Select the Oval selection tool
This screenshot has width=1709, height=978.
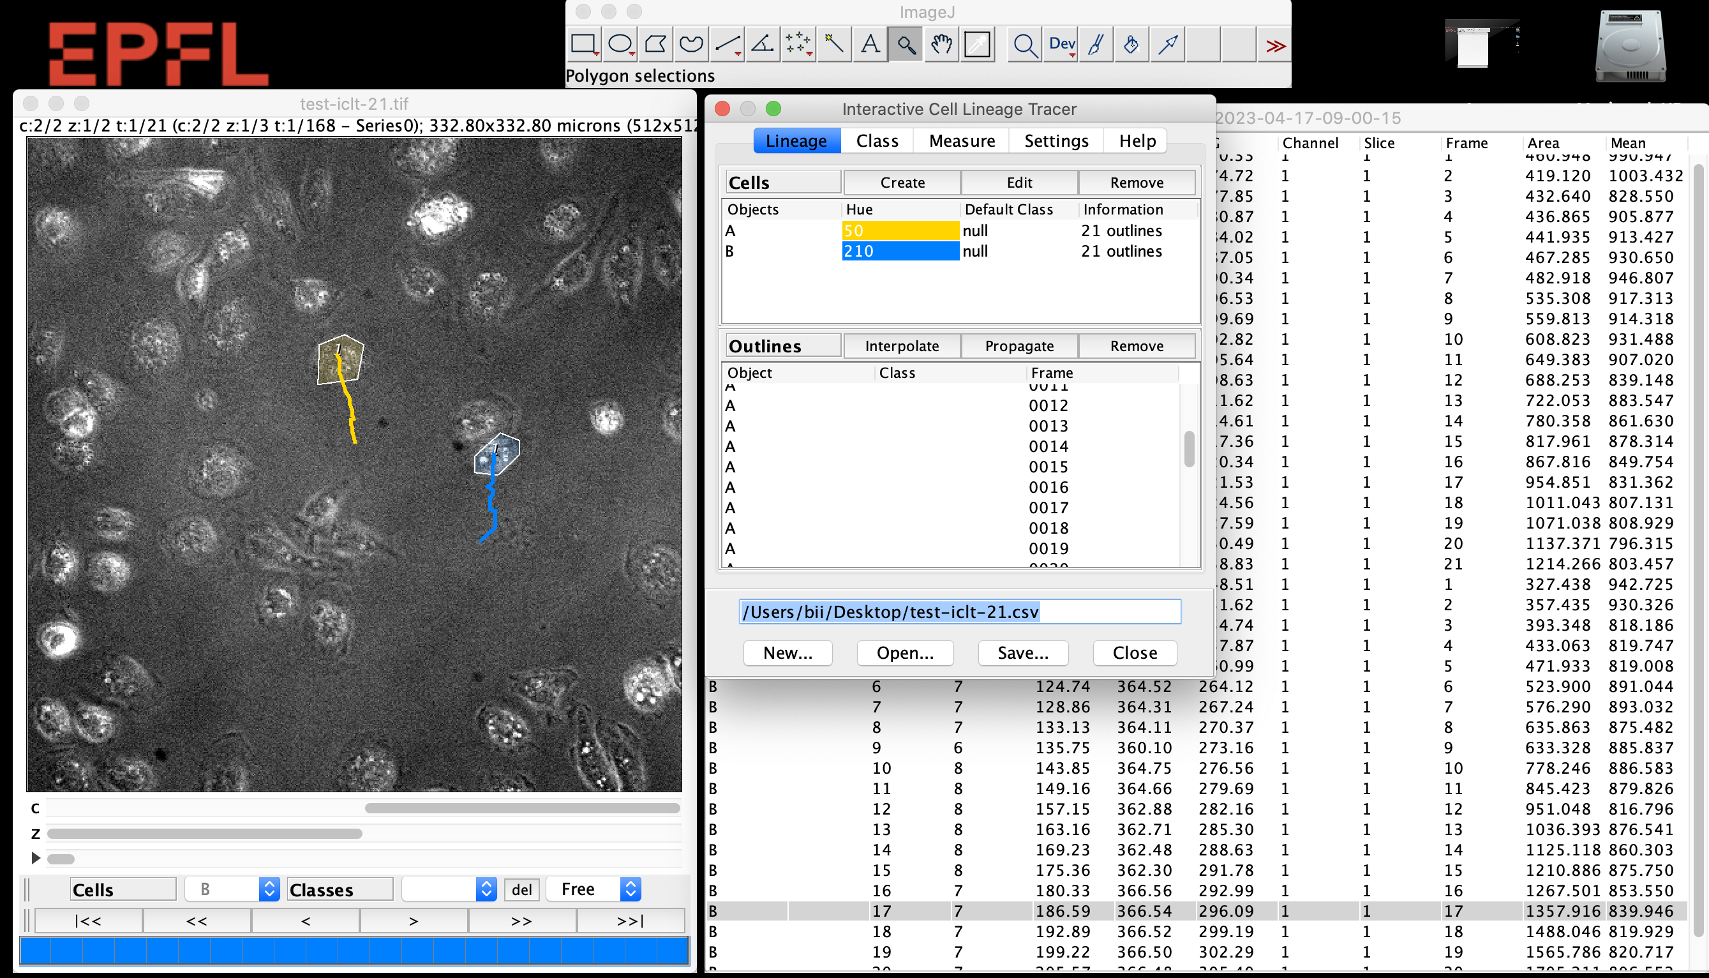620,45
